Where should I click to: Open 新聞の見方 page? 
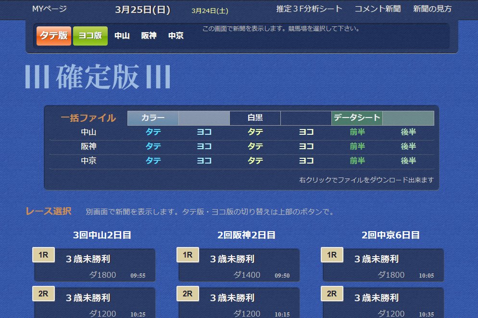[432, 9]
